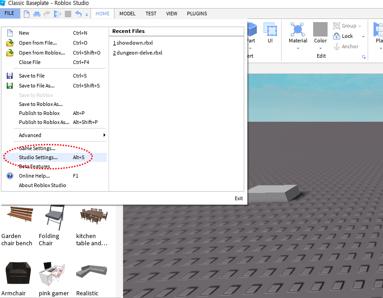The width and height of the screenshot is (383, 298).
Task: Click the binoculars find icon in toolbar
Action: 37,14
